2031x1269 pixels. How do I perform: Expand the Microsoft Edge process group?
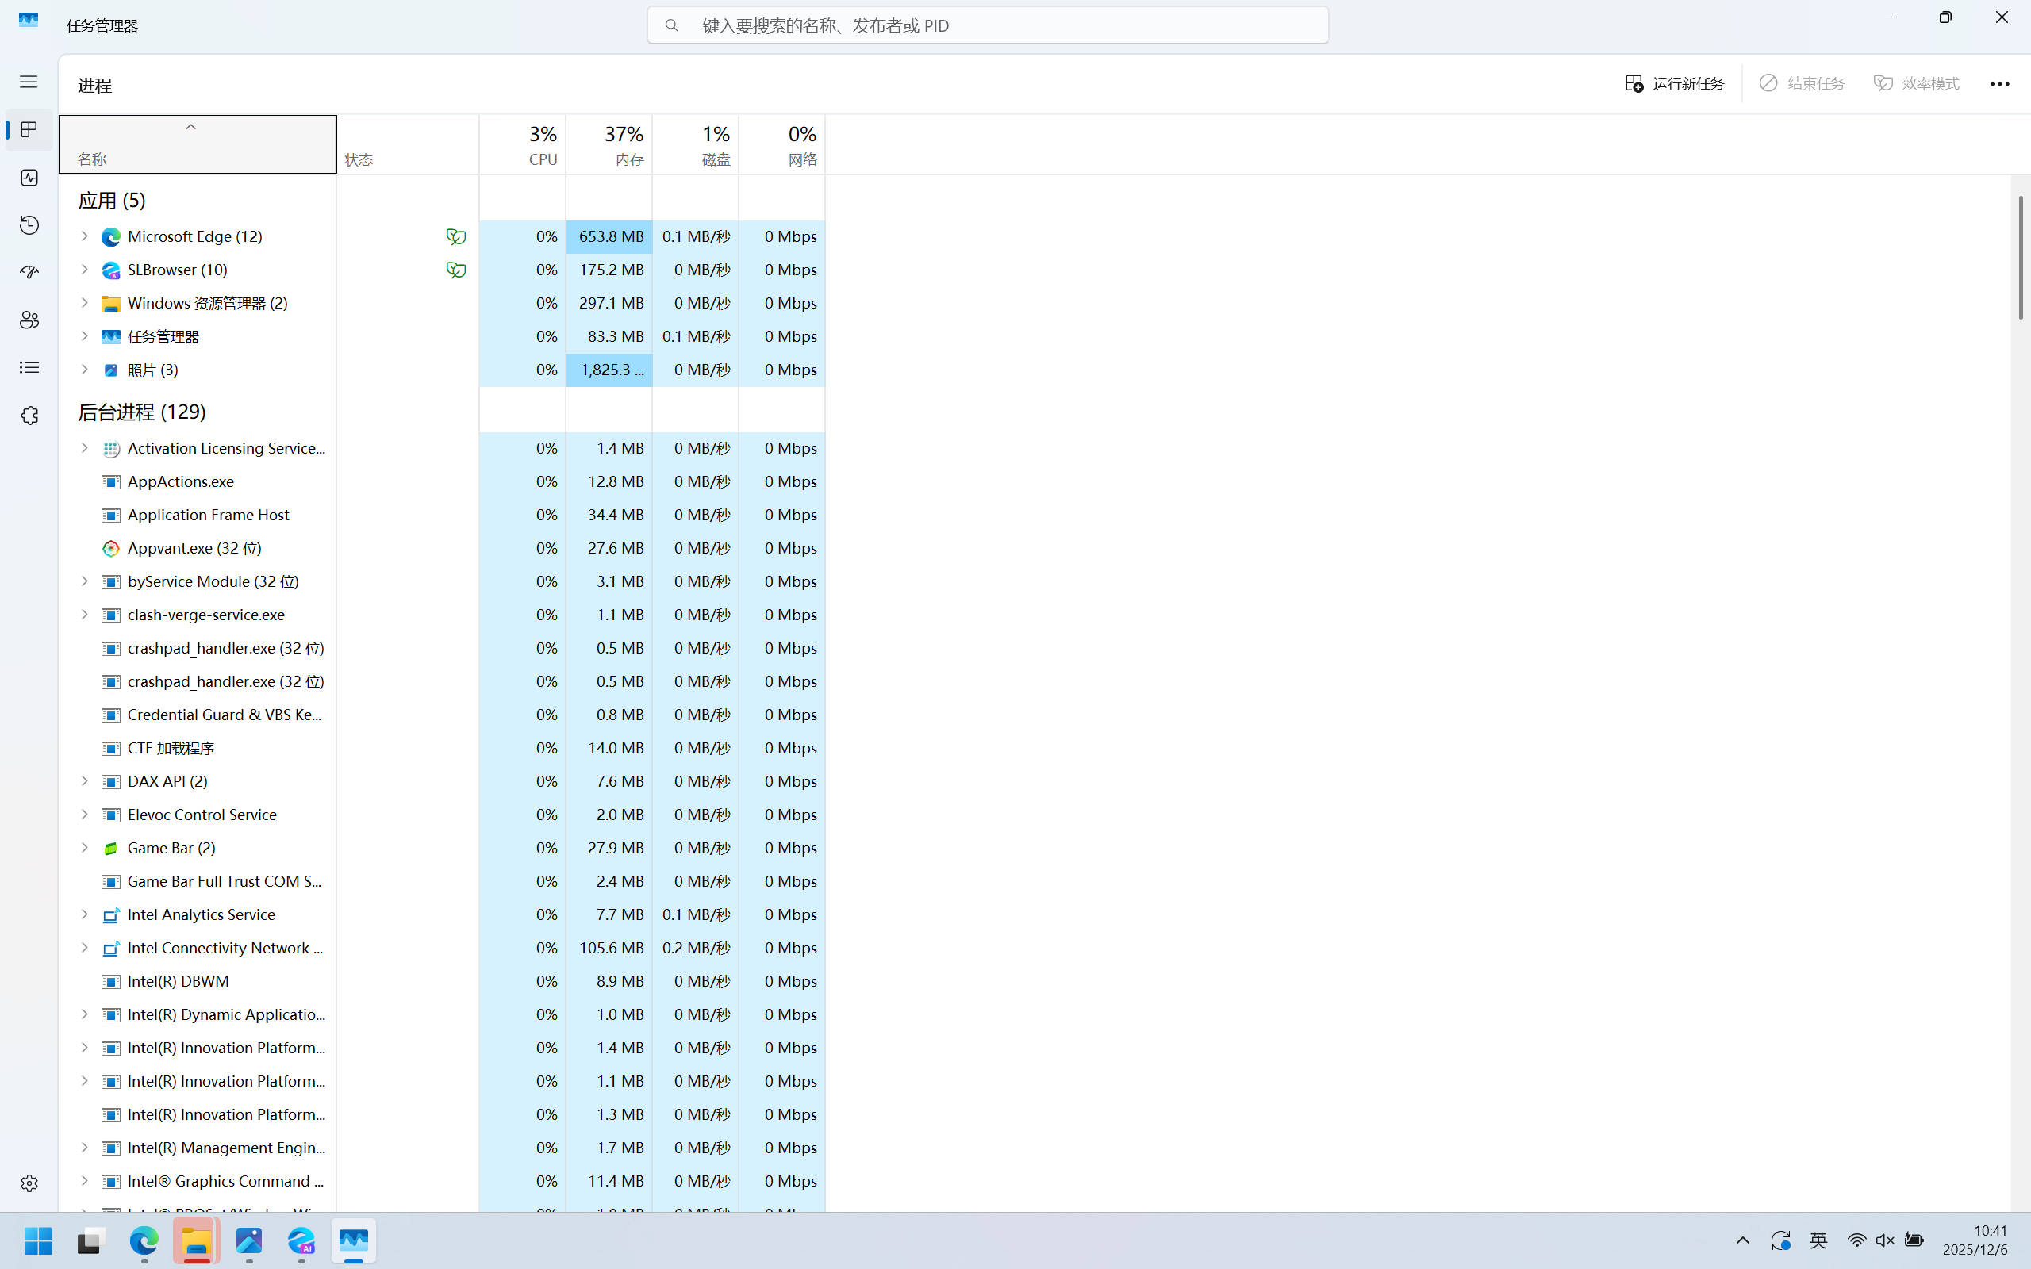pyautogui.click(x=84, y=236)
